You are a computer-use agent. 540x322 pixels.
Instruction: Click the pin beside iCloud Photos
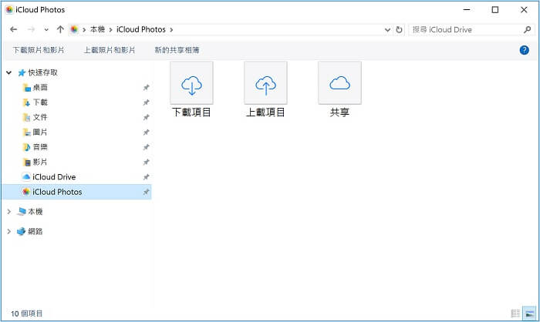(146, 192)
